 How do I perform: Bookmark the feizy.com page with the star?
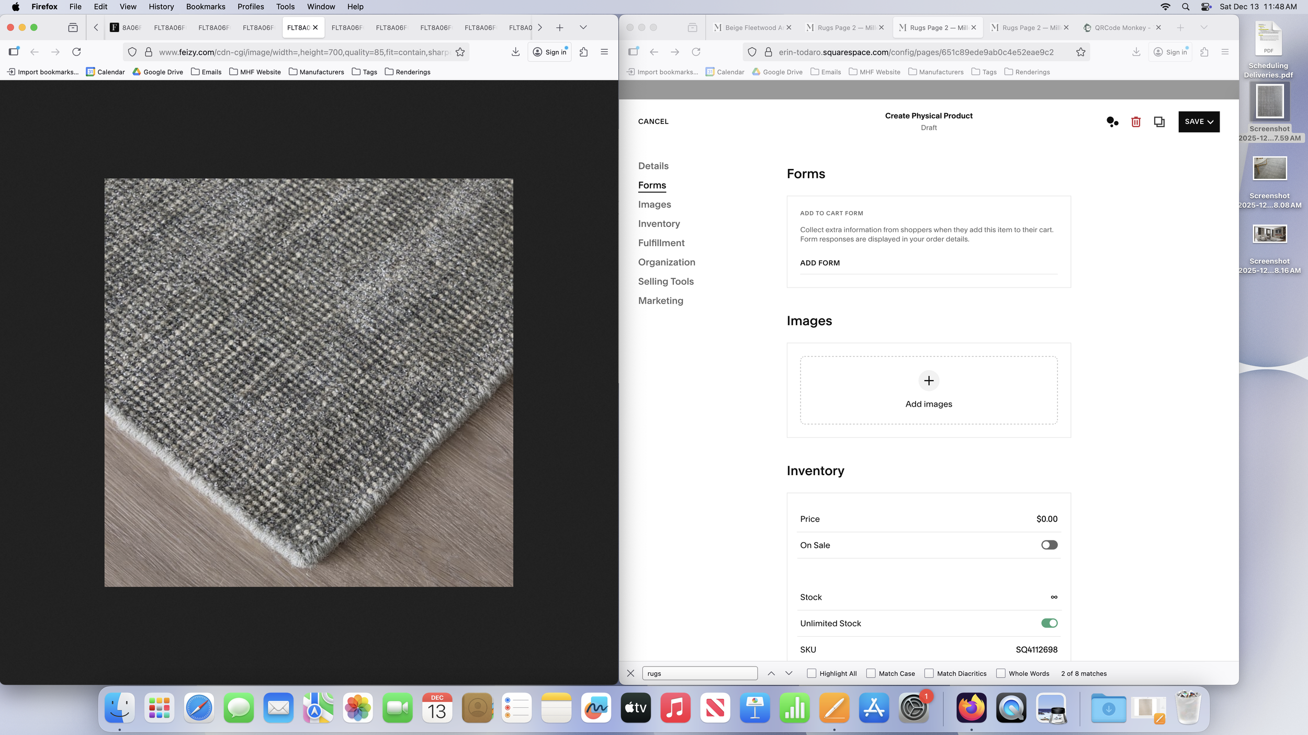tap(460, 52)
